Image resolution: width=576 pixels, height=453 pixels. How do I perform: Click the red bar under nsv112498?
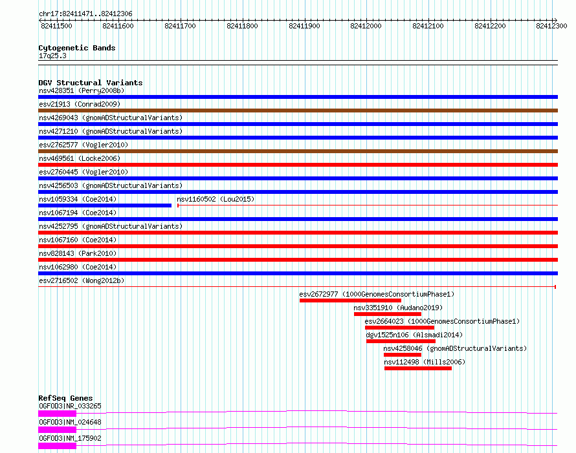(418, 368)
